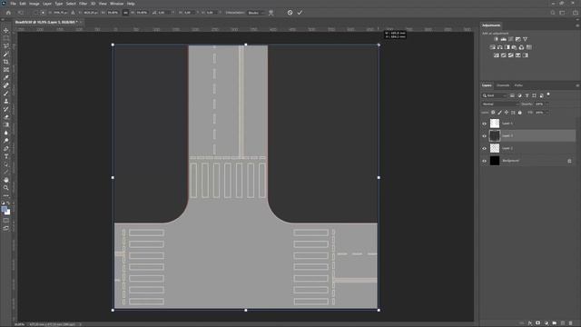Select the Eraser tool
Image resolution: width=581 pixels, height=327 pixels.
point(6,117)
